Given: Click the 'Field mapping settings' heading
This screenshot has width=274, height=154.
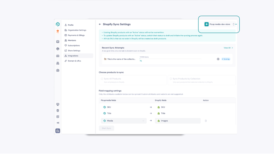Looking at the screenshot, I should point(110,91).
